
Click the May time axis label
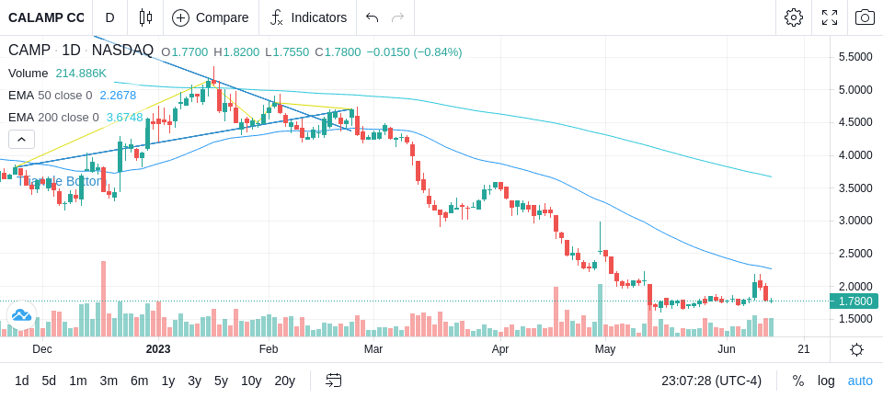coord(605,349)
